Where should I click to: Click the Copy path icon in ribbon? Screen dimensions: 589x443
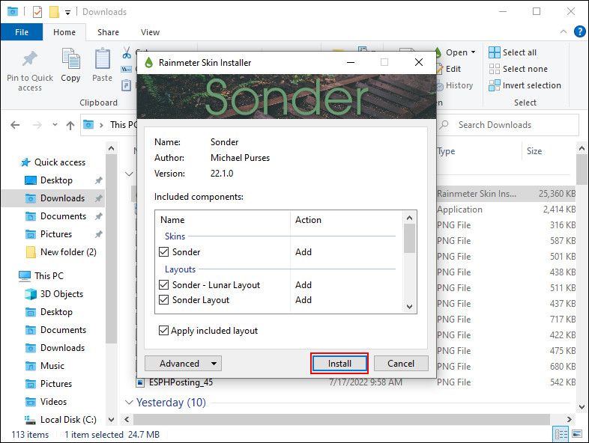click(x=126, y=69)
